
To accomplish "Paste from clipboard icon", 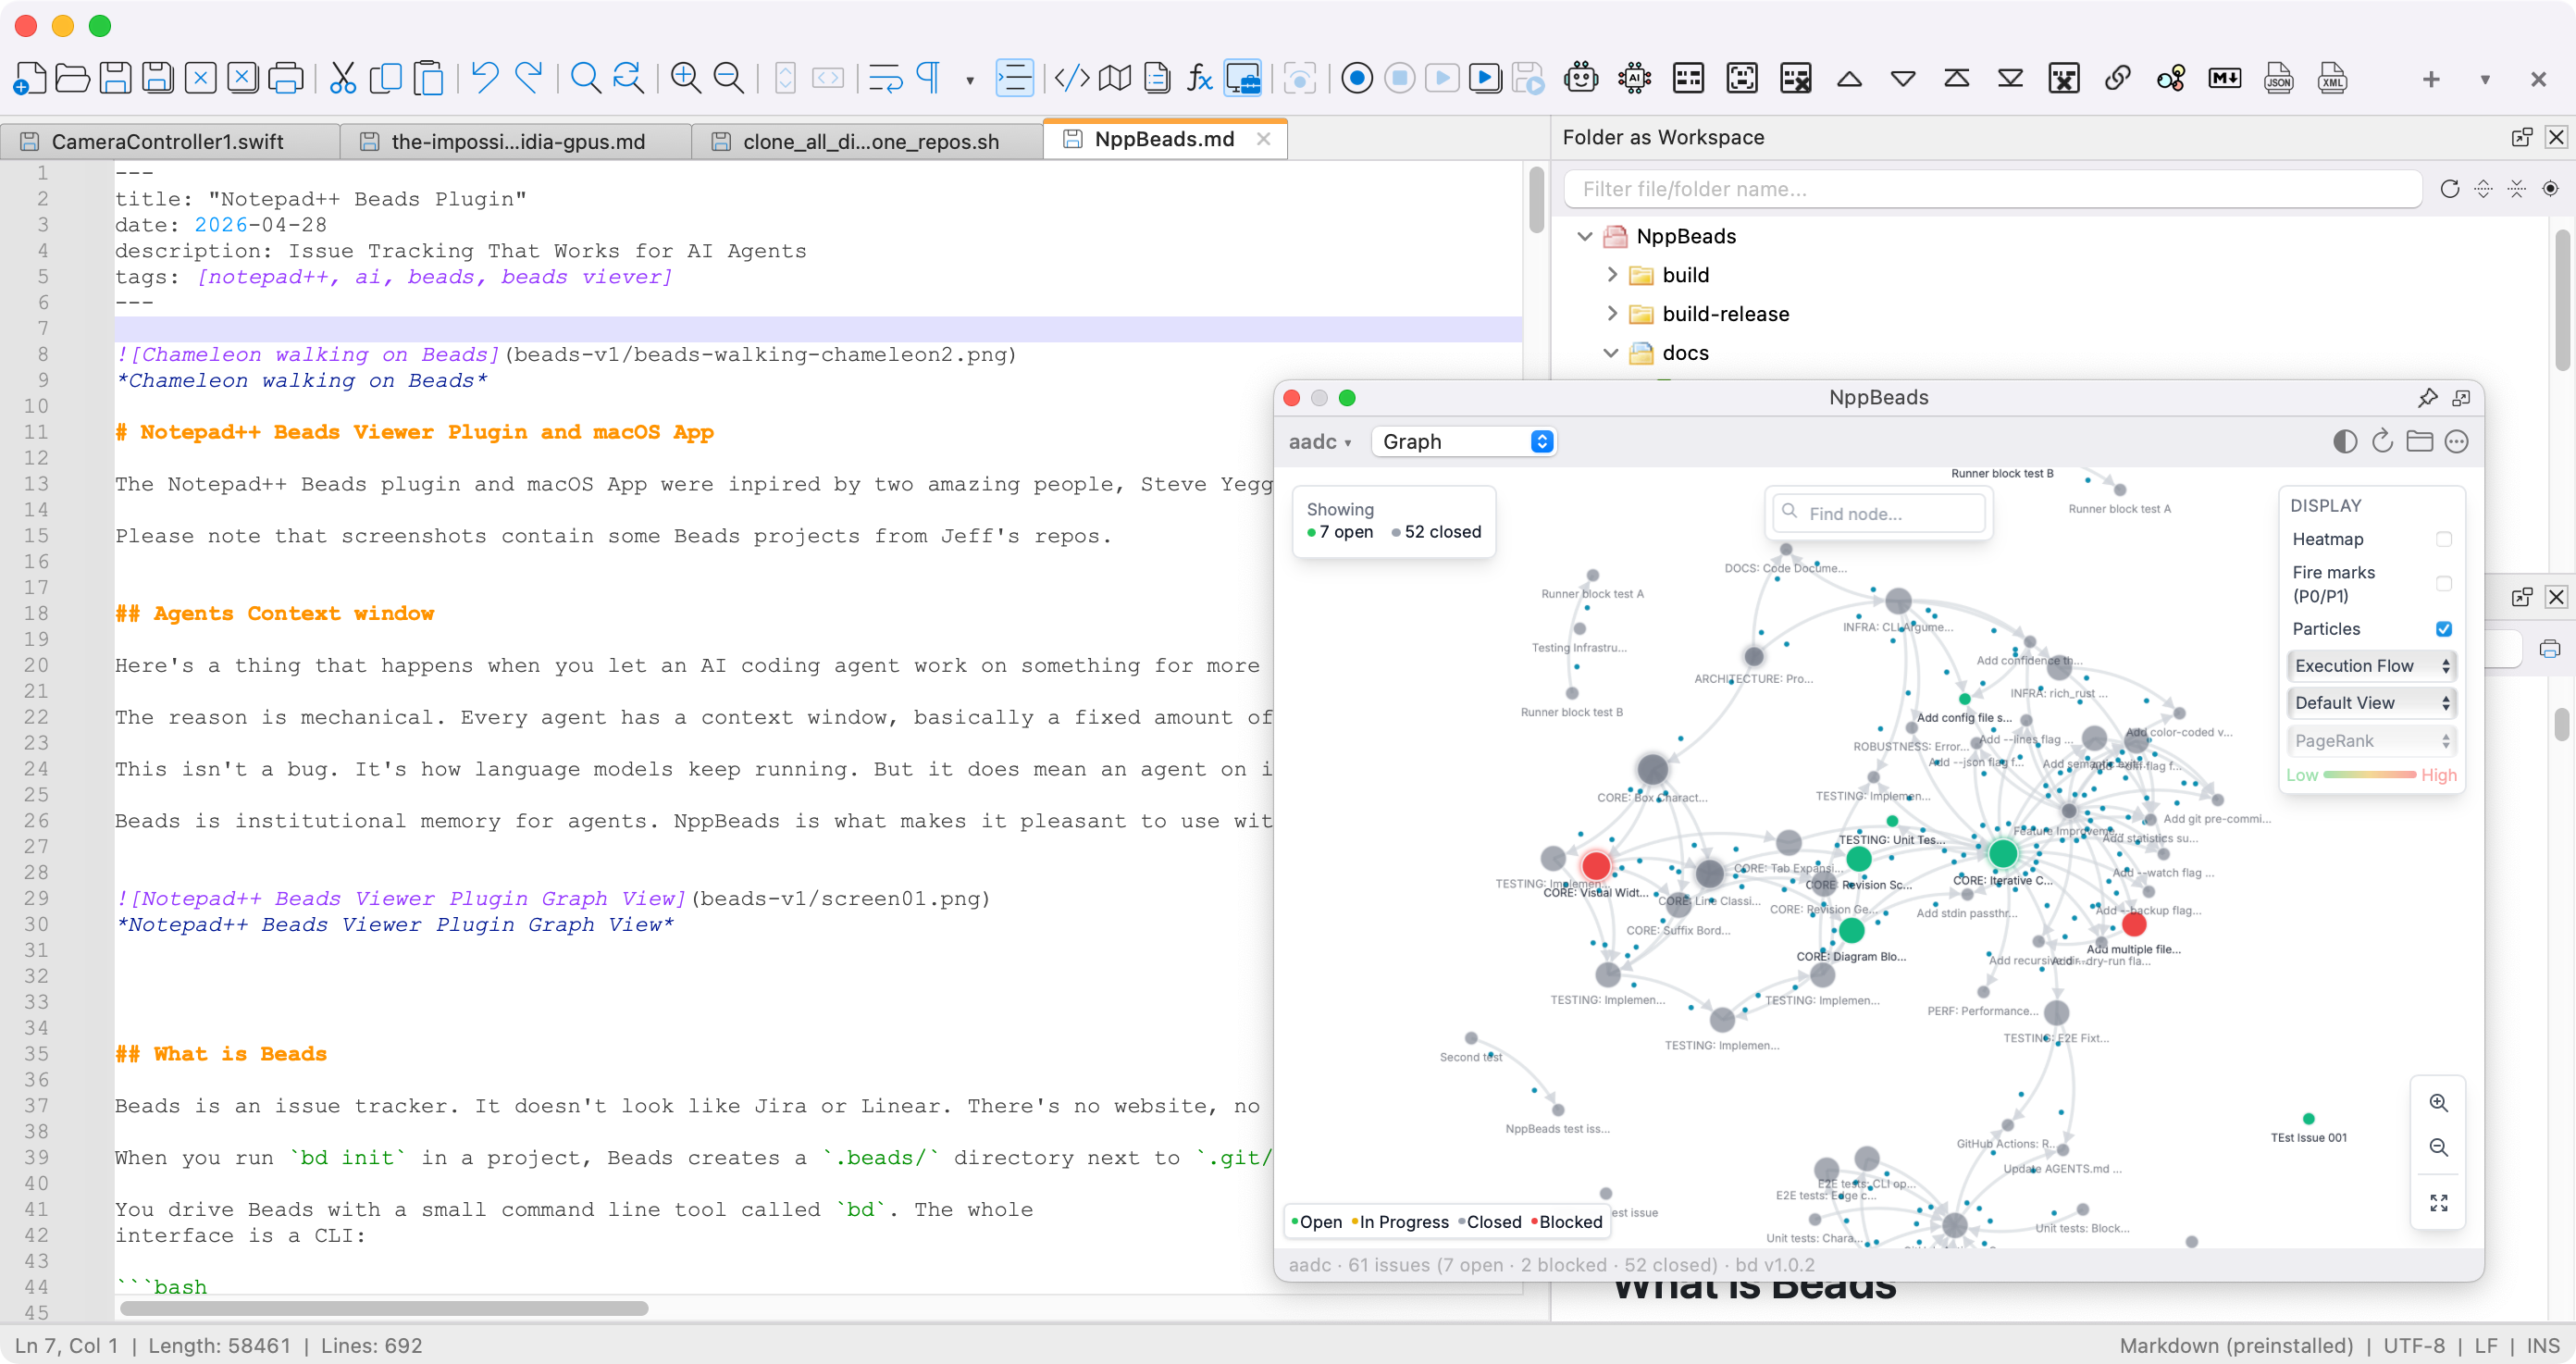I will (x=429, y=78).
